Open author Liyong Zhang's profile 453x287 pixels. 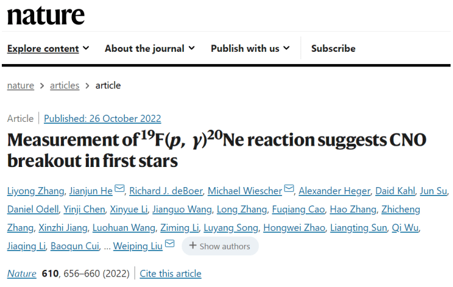[x=35, y=191]
